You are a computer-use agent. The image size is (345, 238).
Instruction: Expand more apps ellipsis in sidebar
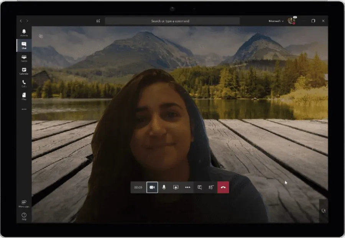(x=24, y=109)
